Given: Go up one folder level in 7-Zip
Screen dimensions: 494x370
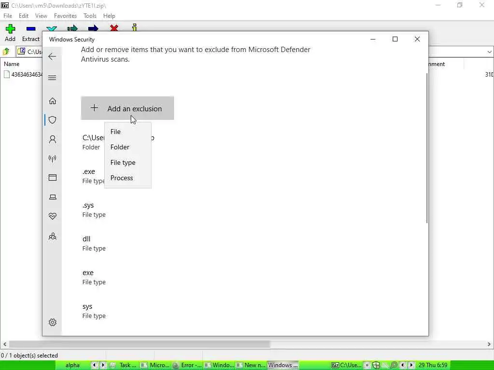Looking at the screenshot, I should [6, 51].
